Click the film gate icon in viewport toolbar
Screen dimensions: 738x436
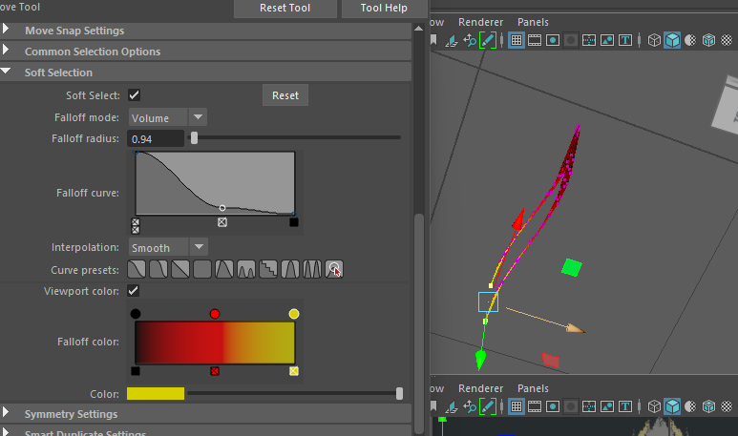pos(535,40)
